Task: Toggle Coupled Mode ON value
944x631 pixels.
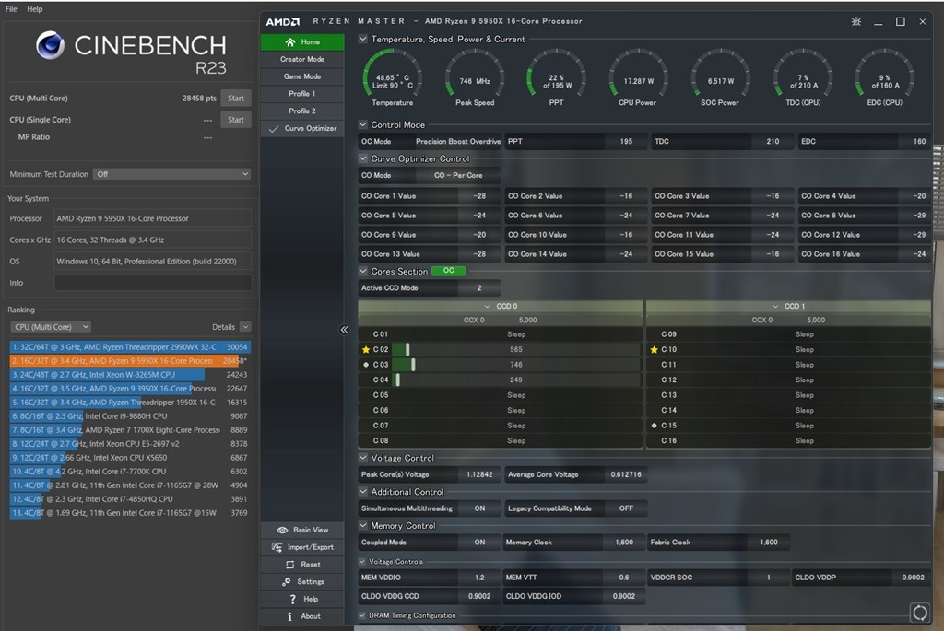Action: (x=479, y=542)
